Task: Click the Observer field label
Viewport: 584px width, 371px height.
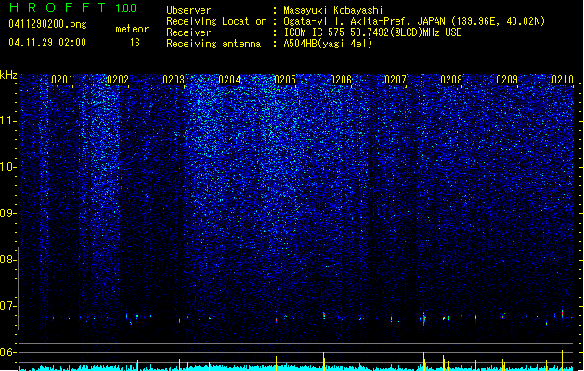Action: coord(188,10)
